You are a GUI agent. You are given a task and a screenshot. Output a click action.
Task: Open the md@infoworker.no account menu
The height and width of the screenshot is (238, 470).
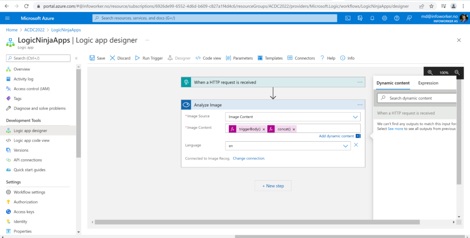tap(444, 18)
